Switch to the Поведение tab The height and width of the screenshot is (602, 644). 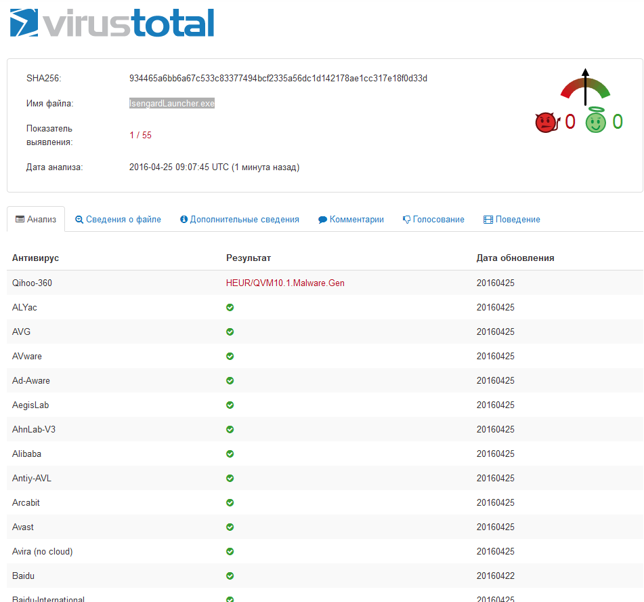click(512, 219)
